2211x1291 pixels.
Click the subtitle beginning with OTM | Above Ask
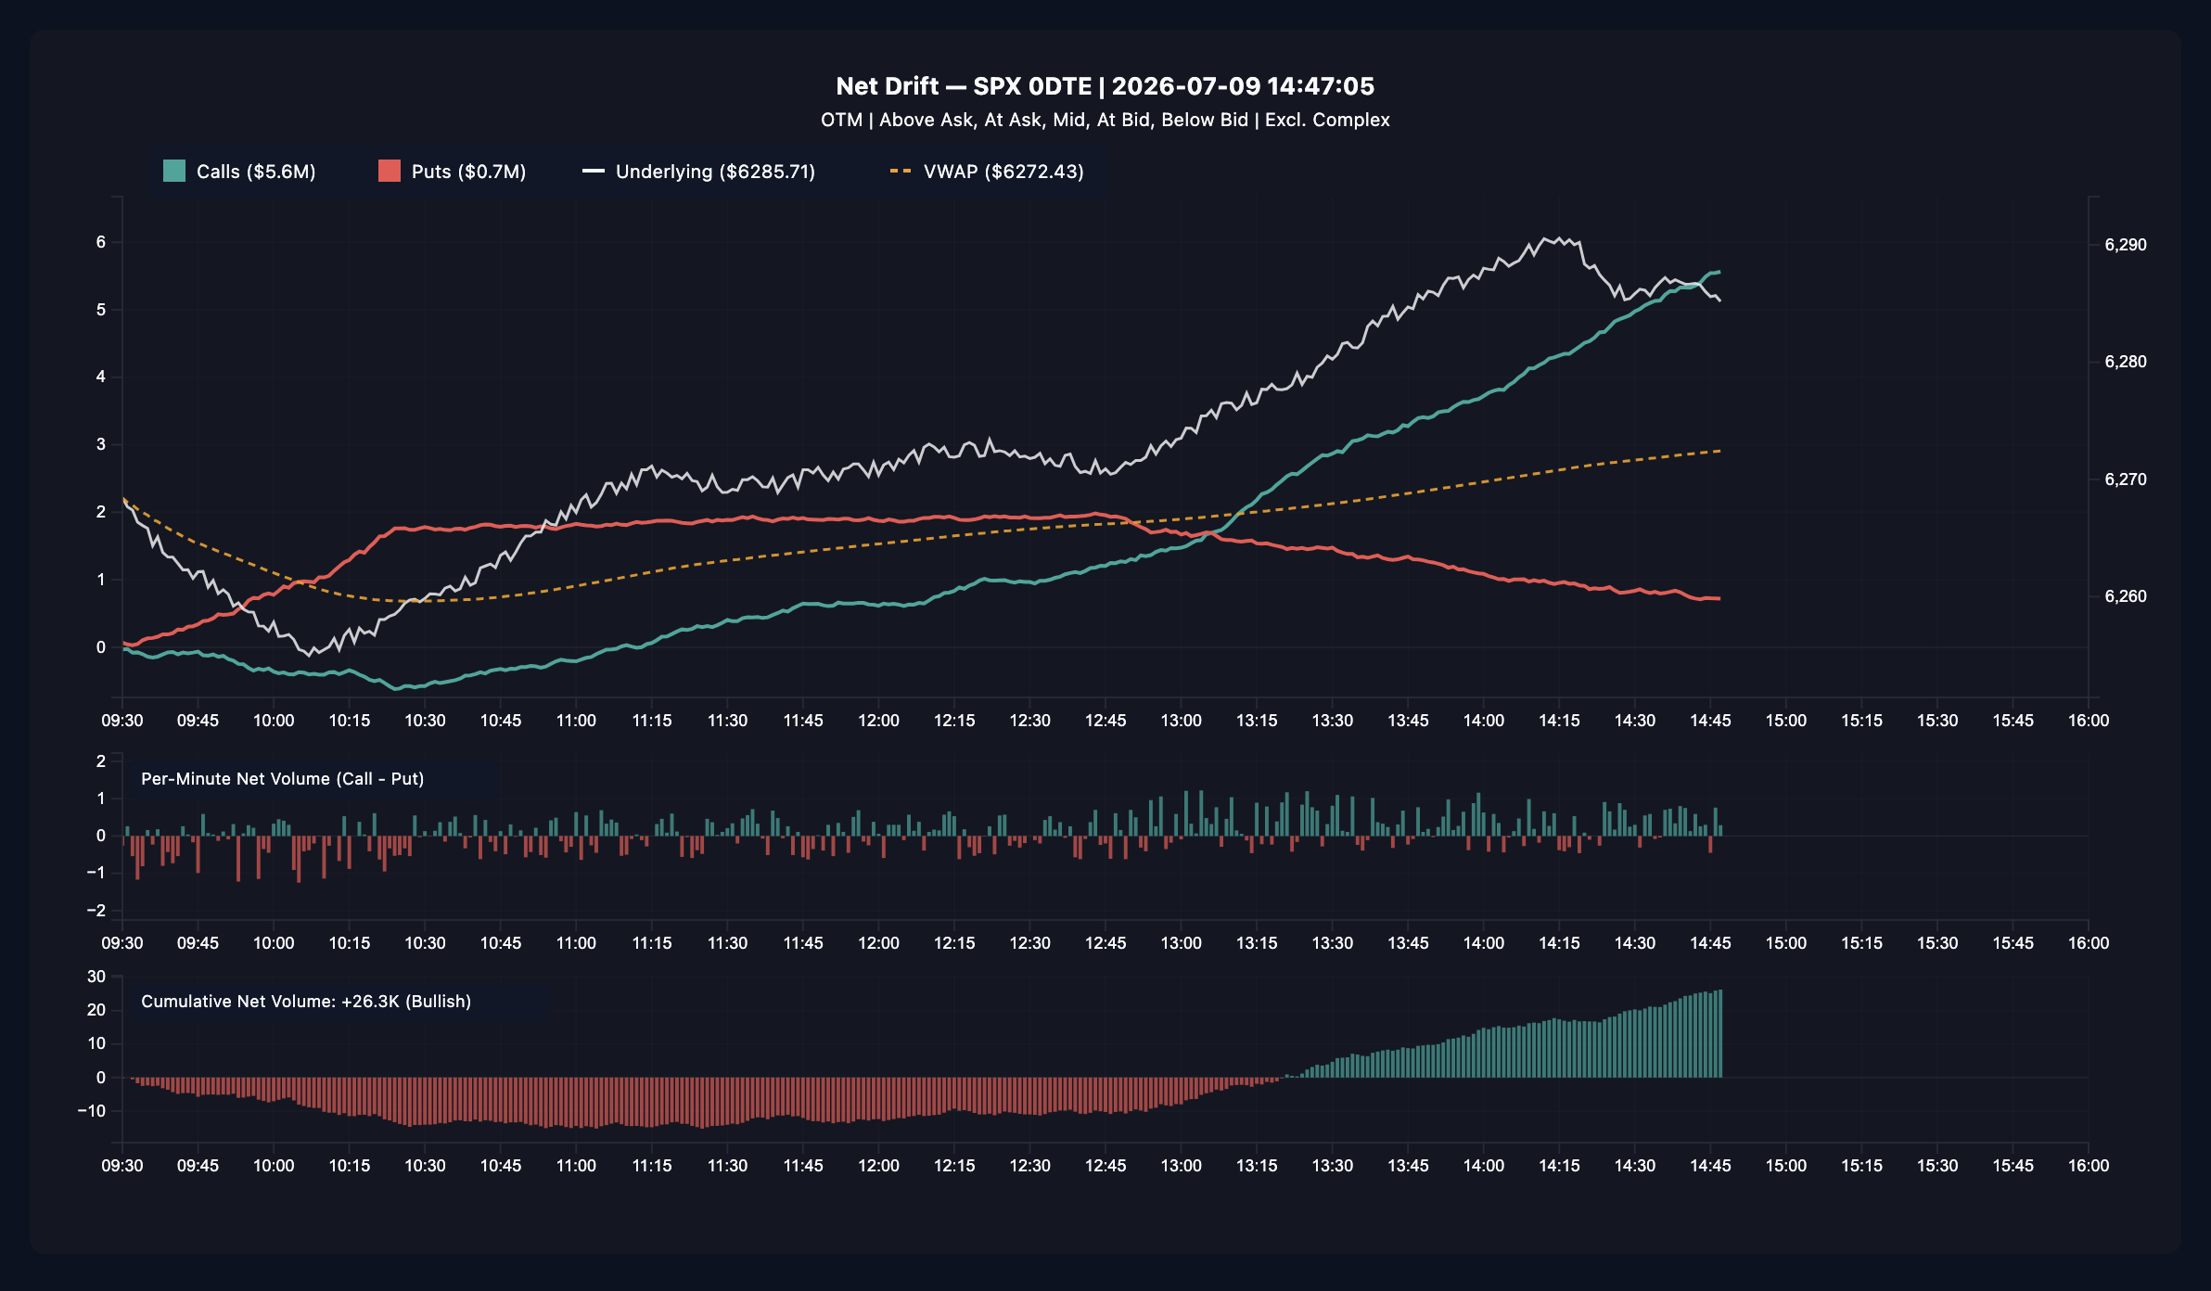click(1105, 120)
